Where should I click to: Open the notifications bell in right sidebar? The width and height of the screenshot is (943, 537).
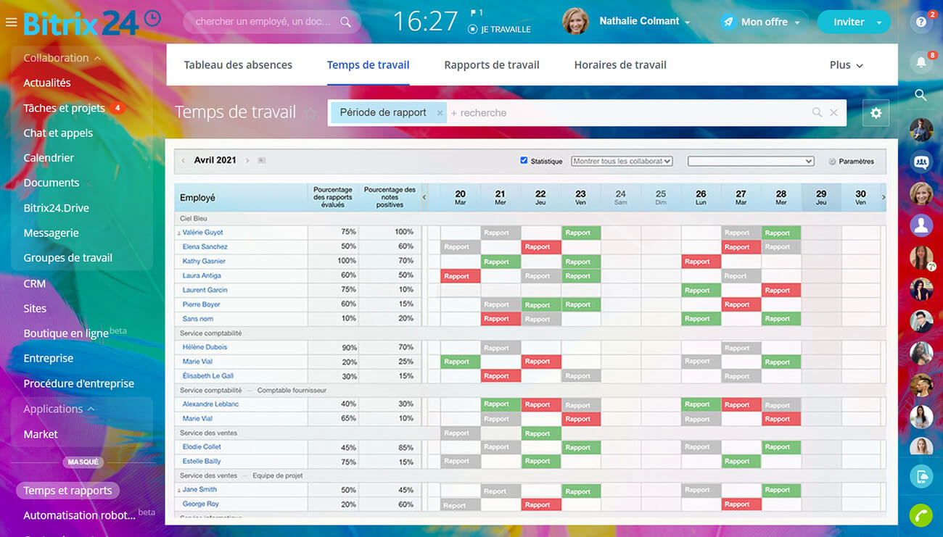pyautogui.click(x=921, y=62)
